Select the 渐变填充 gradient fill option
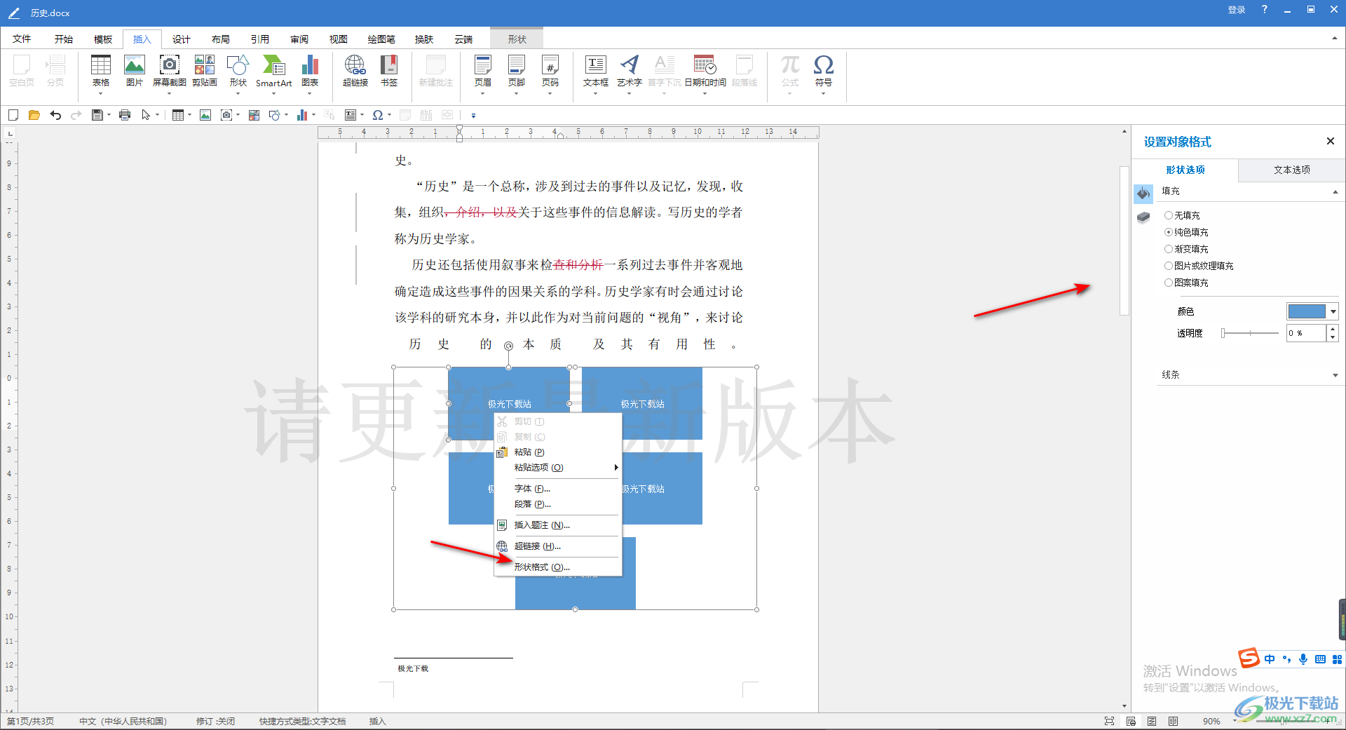The width and height of the screenshot is (1346, 730). tap(1186, 249)
